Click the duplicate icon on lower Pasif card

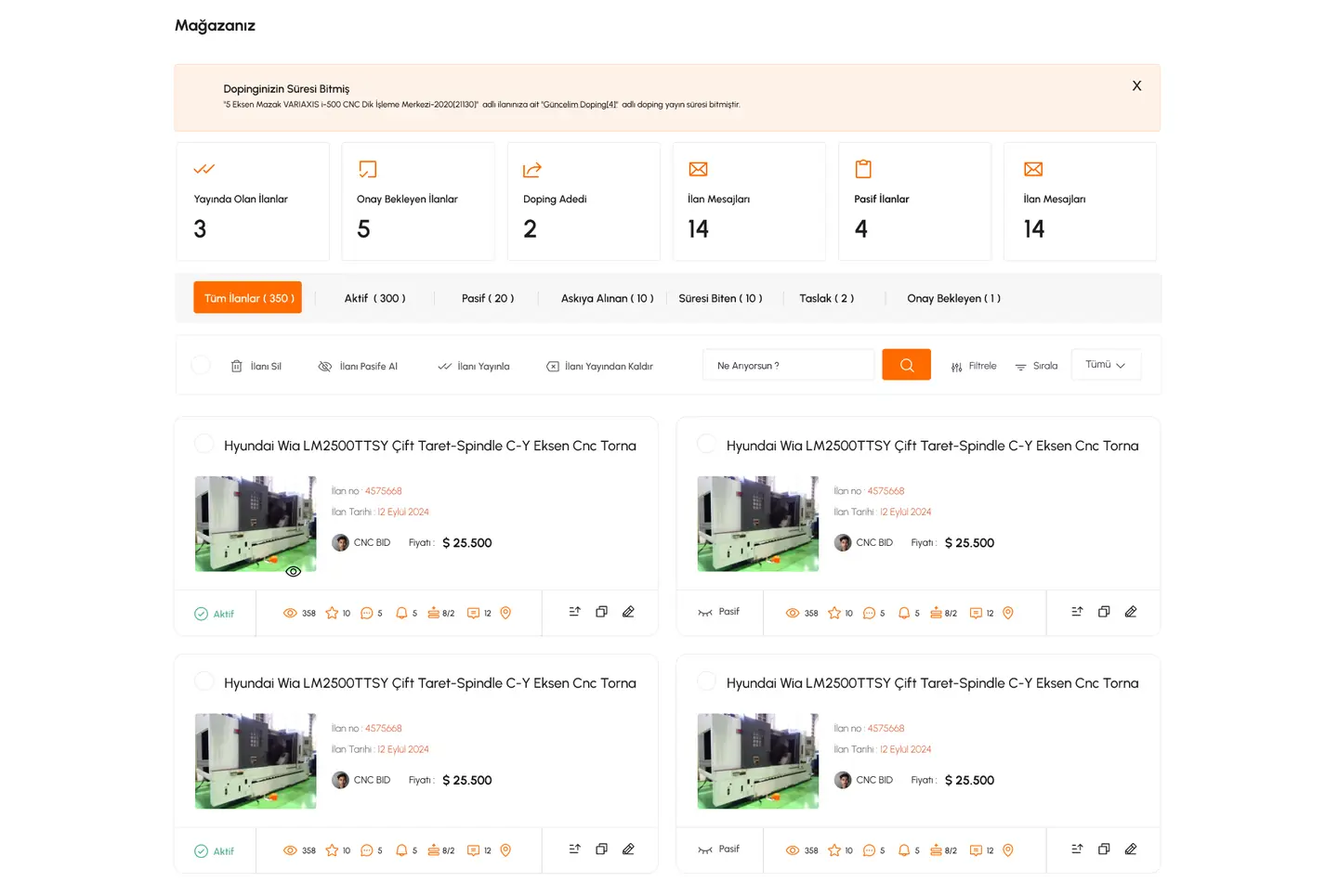(x=1104, y=850)
